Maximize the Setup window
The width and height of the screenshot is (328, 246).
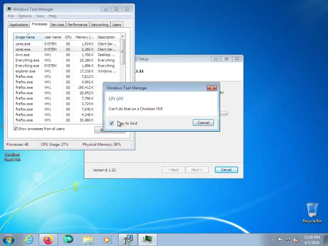[x=226, y=59]
